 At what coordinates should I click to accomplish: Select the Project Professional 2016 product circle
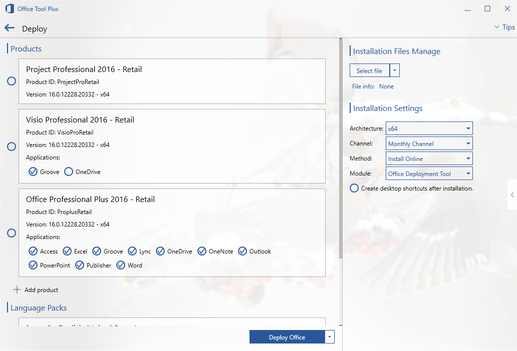click(12, 81)
